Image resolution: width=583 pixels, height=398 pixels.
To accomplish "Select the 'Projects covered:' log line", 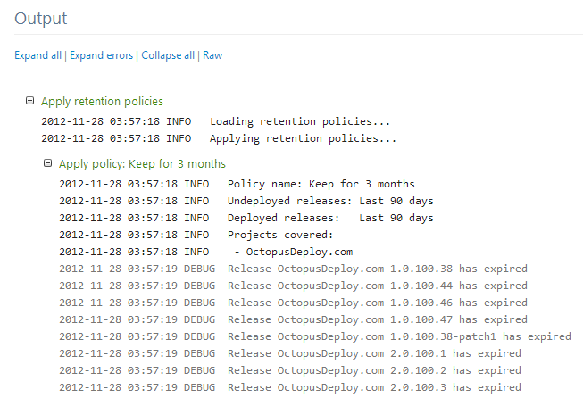I will (279, 235).
